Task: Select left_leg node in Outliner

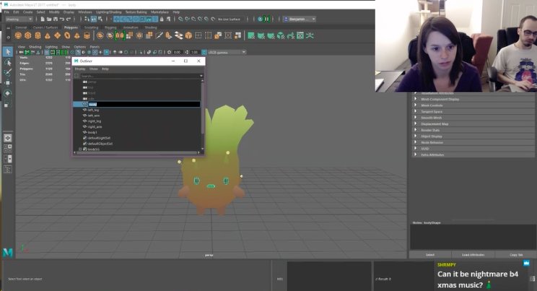Action: click(93, 110)
